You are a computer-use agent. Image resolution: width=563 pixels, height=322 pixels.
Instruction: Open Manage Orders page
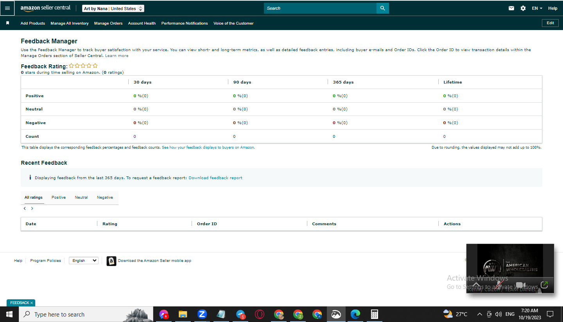pos(108,23)
